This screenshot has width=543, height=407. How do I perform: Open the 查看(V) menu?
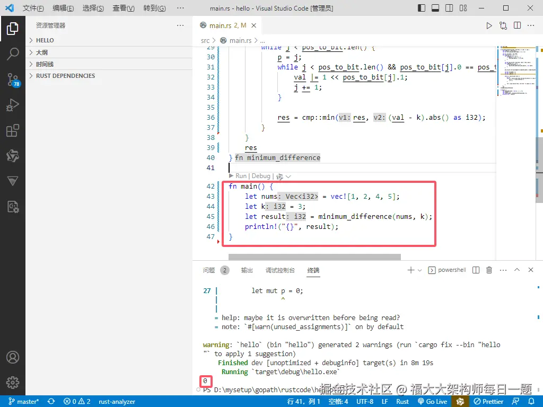tap(124, 8)
